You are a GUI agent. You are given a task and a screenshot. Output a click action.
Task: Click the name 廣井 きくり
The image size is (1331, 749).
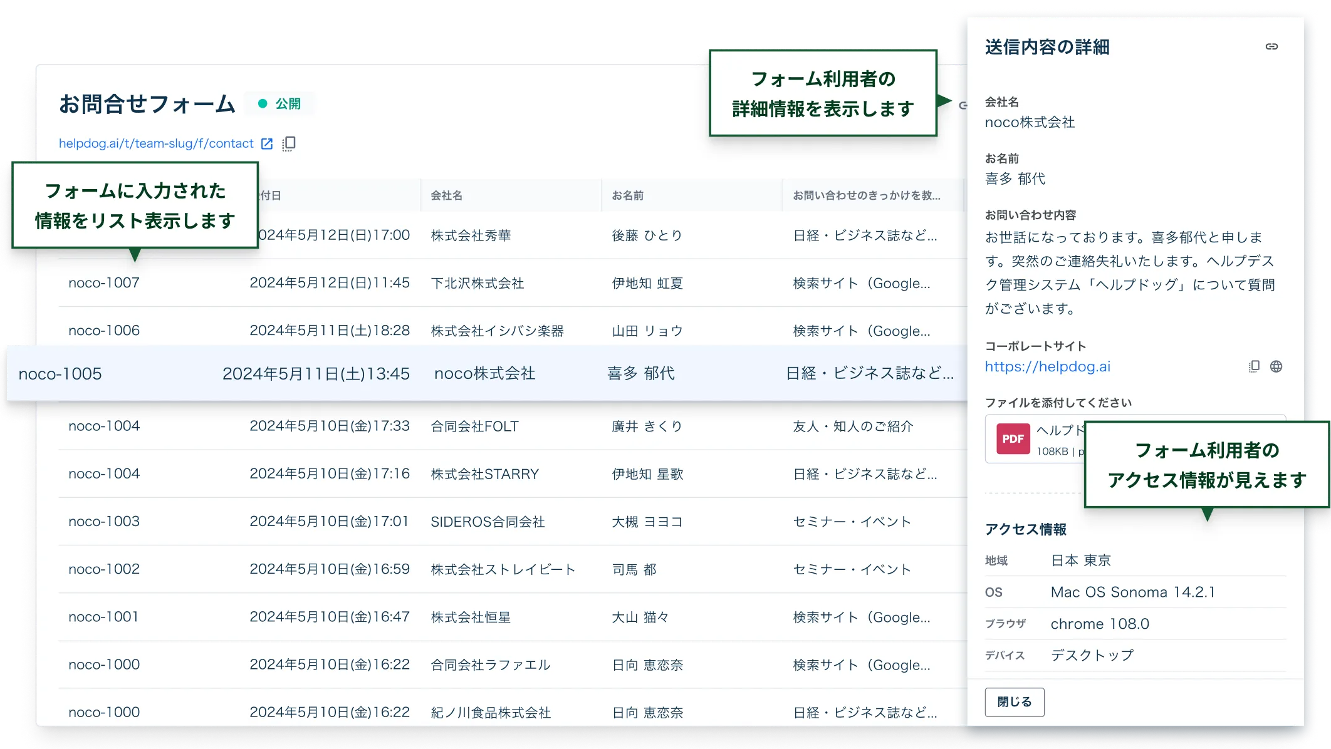647,426
